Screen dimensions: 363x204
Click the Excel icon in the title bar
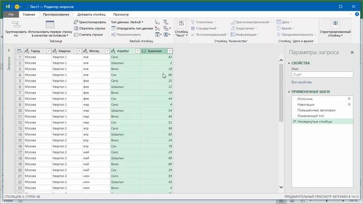tap(7, 6)
